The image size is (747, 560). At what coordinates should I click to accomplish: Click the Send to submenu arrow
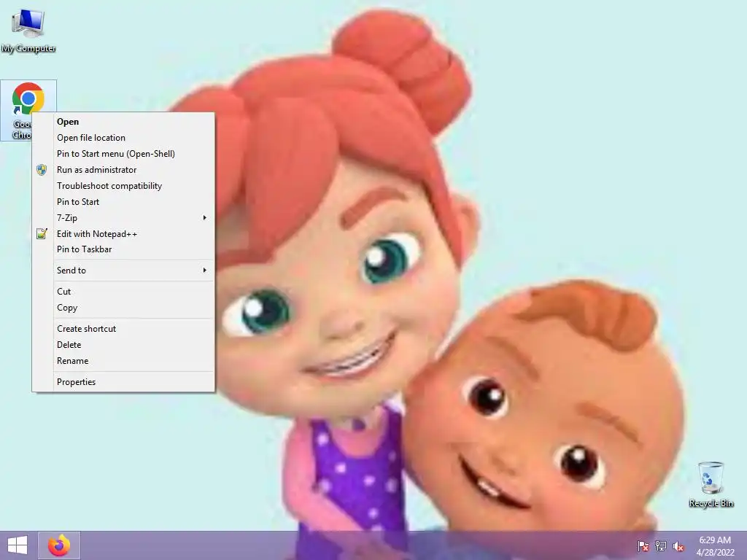(x=205, y=270)
